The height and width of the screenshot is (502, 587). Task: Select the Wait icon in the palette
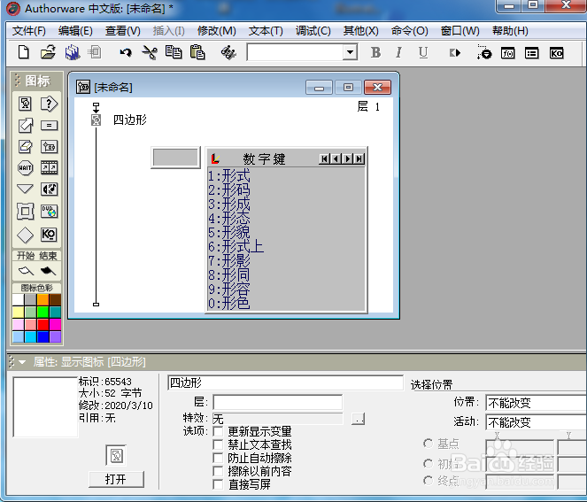pos(25,167)
